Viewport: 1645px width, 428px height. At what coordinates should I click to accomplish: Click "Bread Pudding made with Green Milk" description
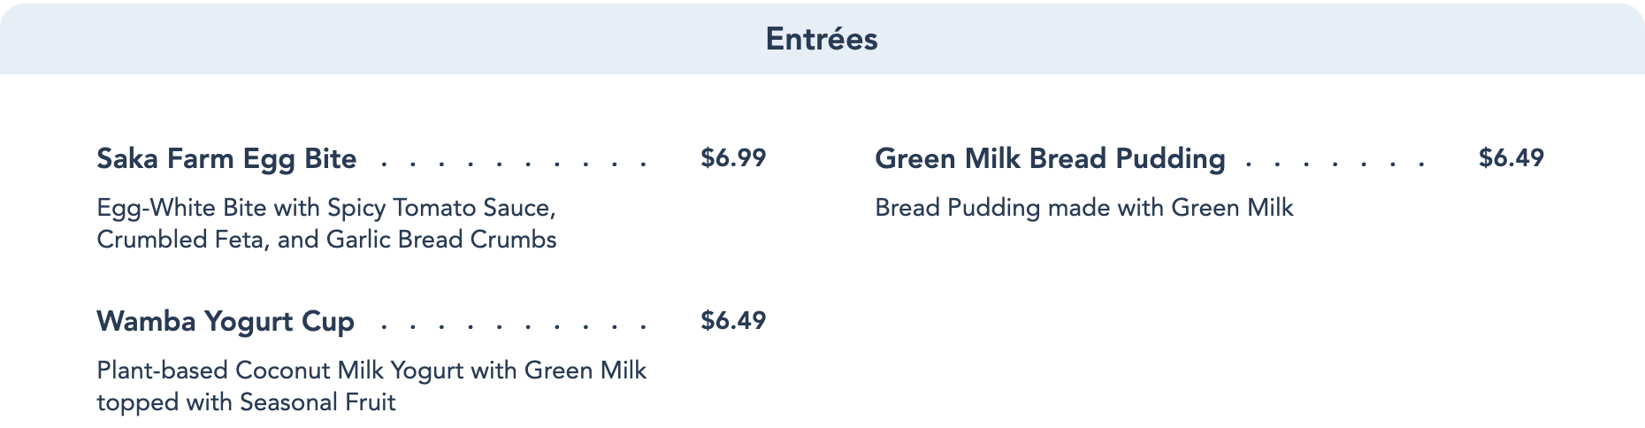tap(1083, 208)
